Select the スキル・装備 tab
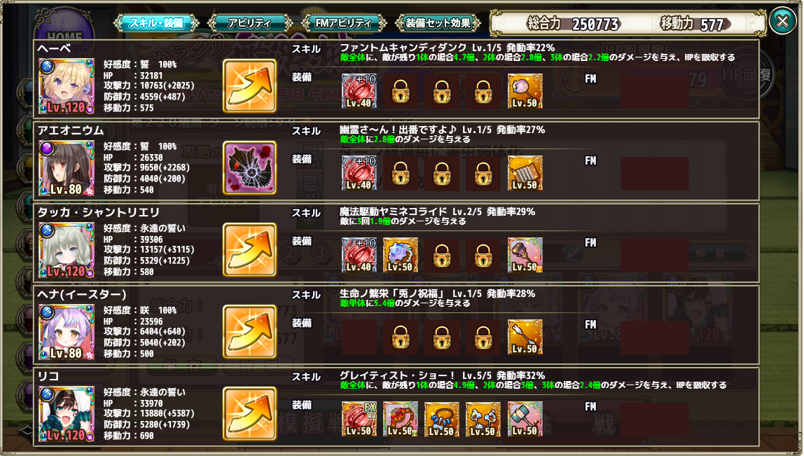The width and height of the screenshot is (804, 456). 156,23
